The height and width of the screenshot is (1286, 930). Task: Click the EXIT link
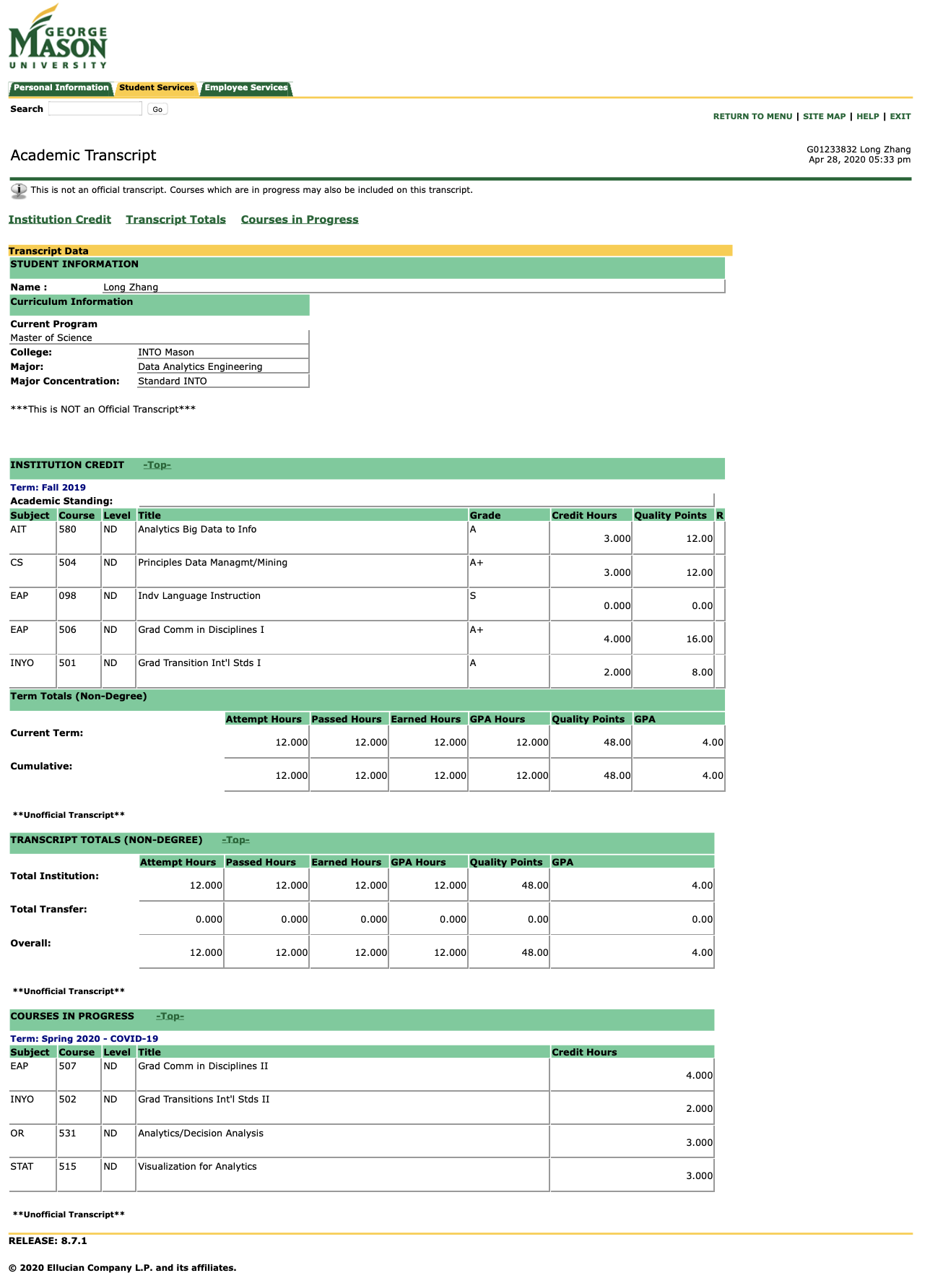click(x=900, y=116)
